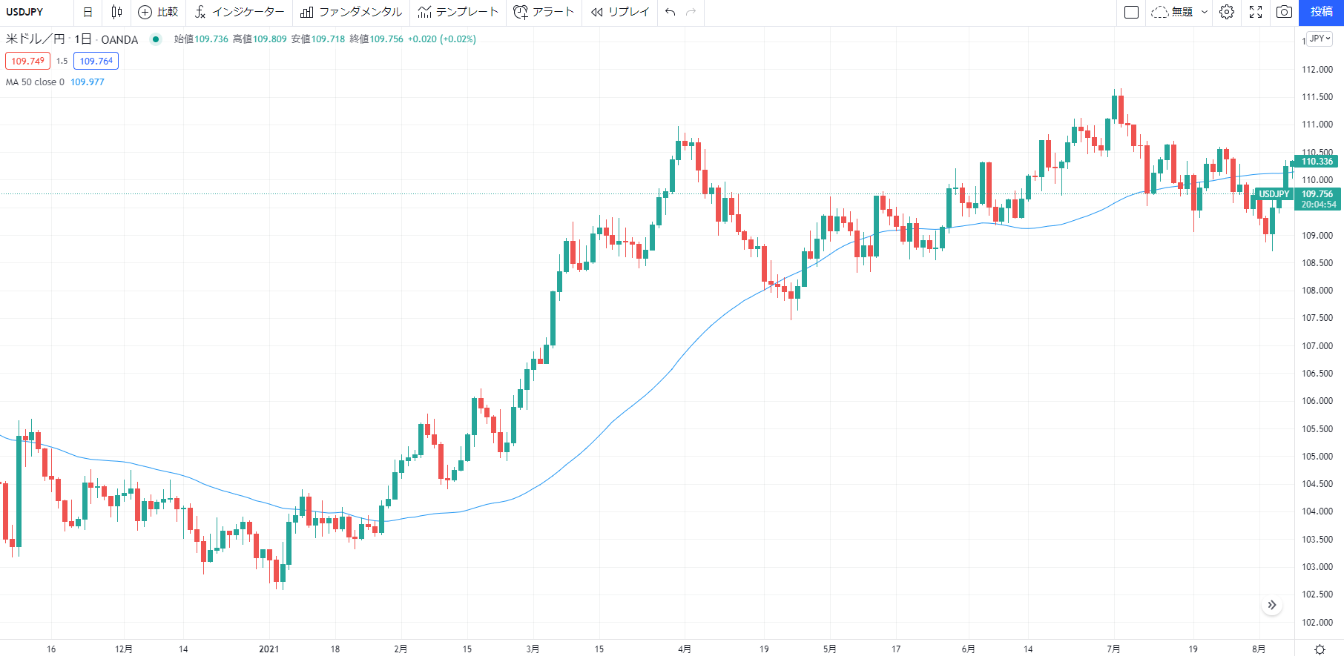Enter fullscreen mode
Viewport: 1344px width, 656px height.
click(1256, 12)
